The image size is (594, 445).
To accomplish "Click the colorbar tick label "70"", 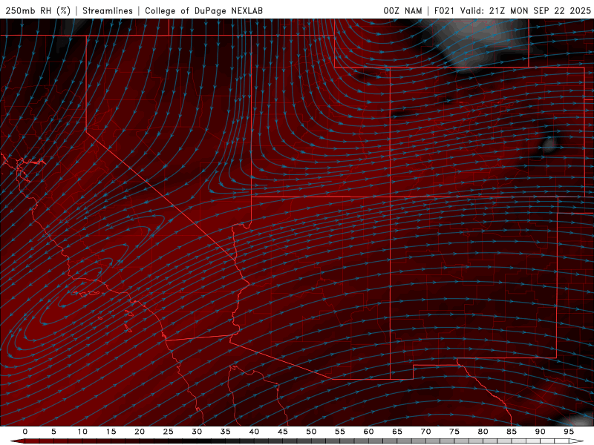I will click(x=425, y=432).
